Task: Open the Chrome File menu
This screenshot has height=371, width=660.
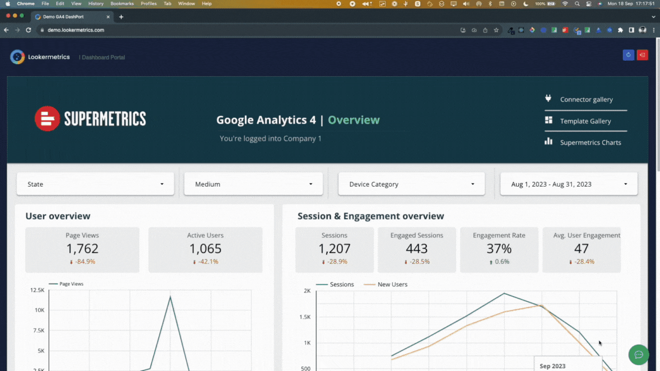Action: point(45,4)
